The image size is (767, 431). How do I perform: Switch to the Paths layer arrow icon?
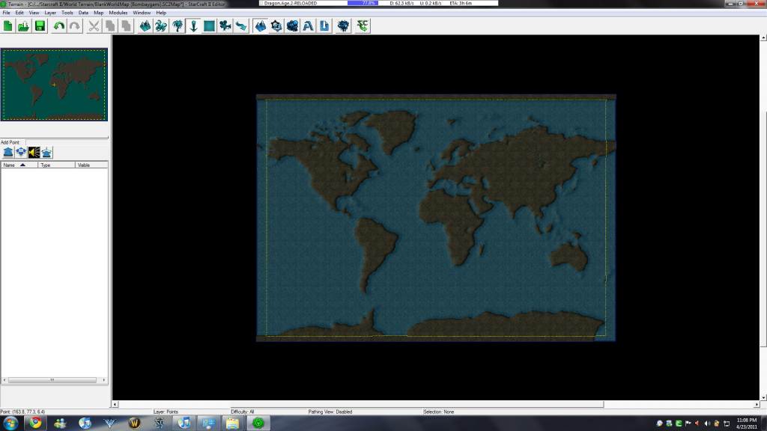(241, 26)
